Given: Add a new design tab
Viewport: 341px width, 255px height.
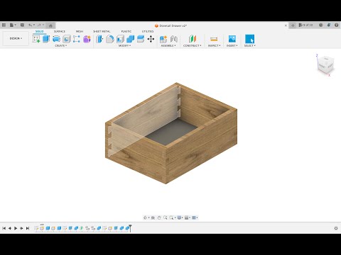Looking at the screenshot, I should [293, 25].
